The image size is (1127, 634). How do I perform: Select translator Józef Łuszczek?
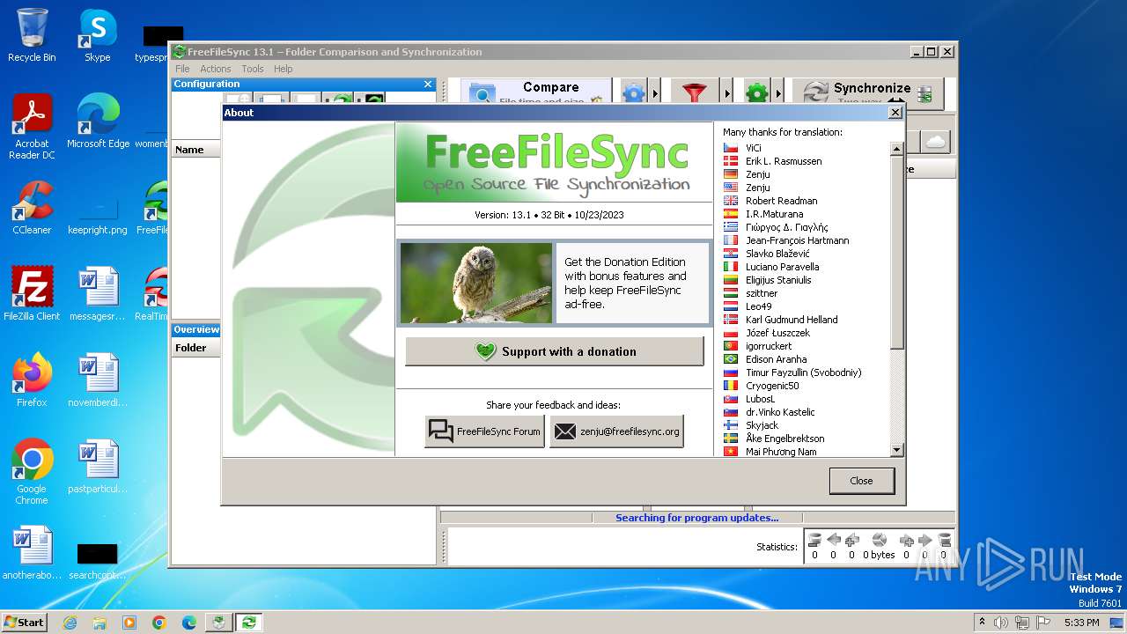(x=777, y=333)
